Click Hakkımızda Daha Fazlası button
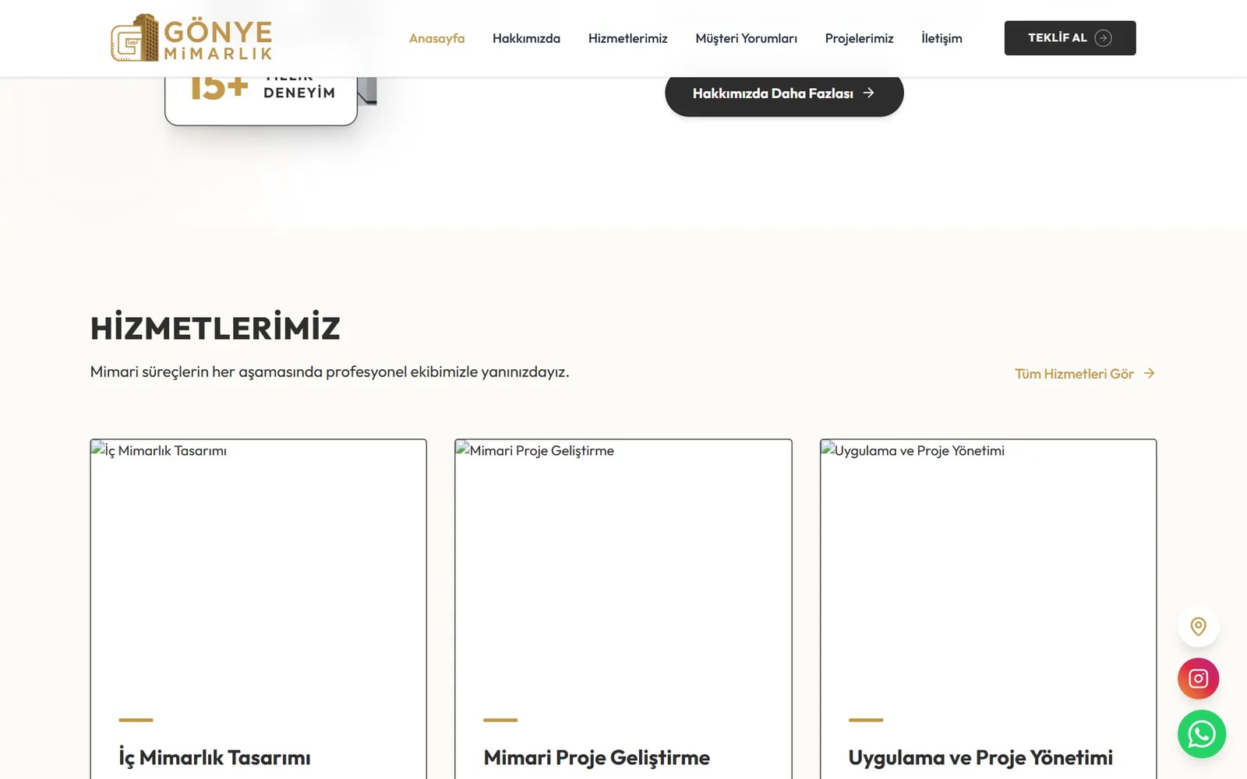This screenshot has width=1247, height=779. click(x=784, y=93)
